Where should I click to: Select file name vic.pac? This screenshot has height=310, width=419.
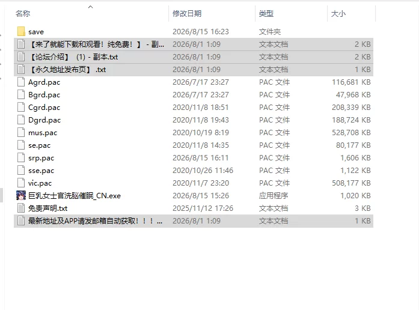point(40,183)
